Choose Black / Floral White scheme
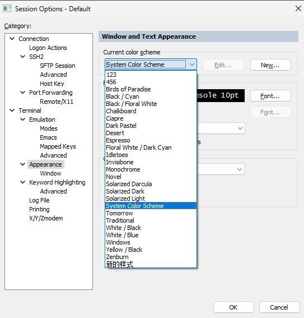304x318 pixels. (x=151, y=104)
